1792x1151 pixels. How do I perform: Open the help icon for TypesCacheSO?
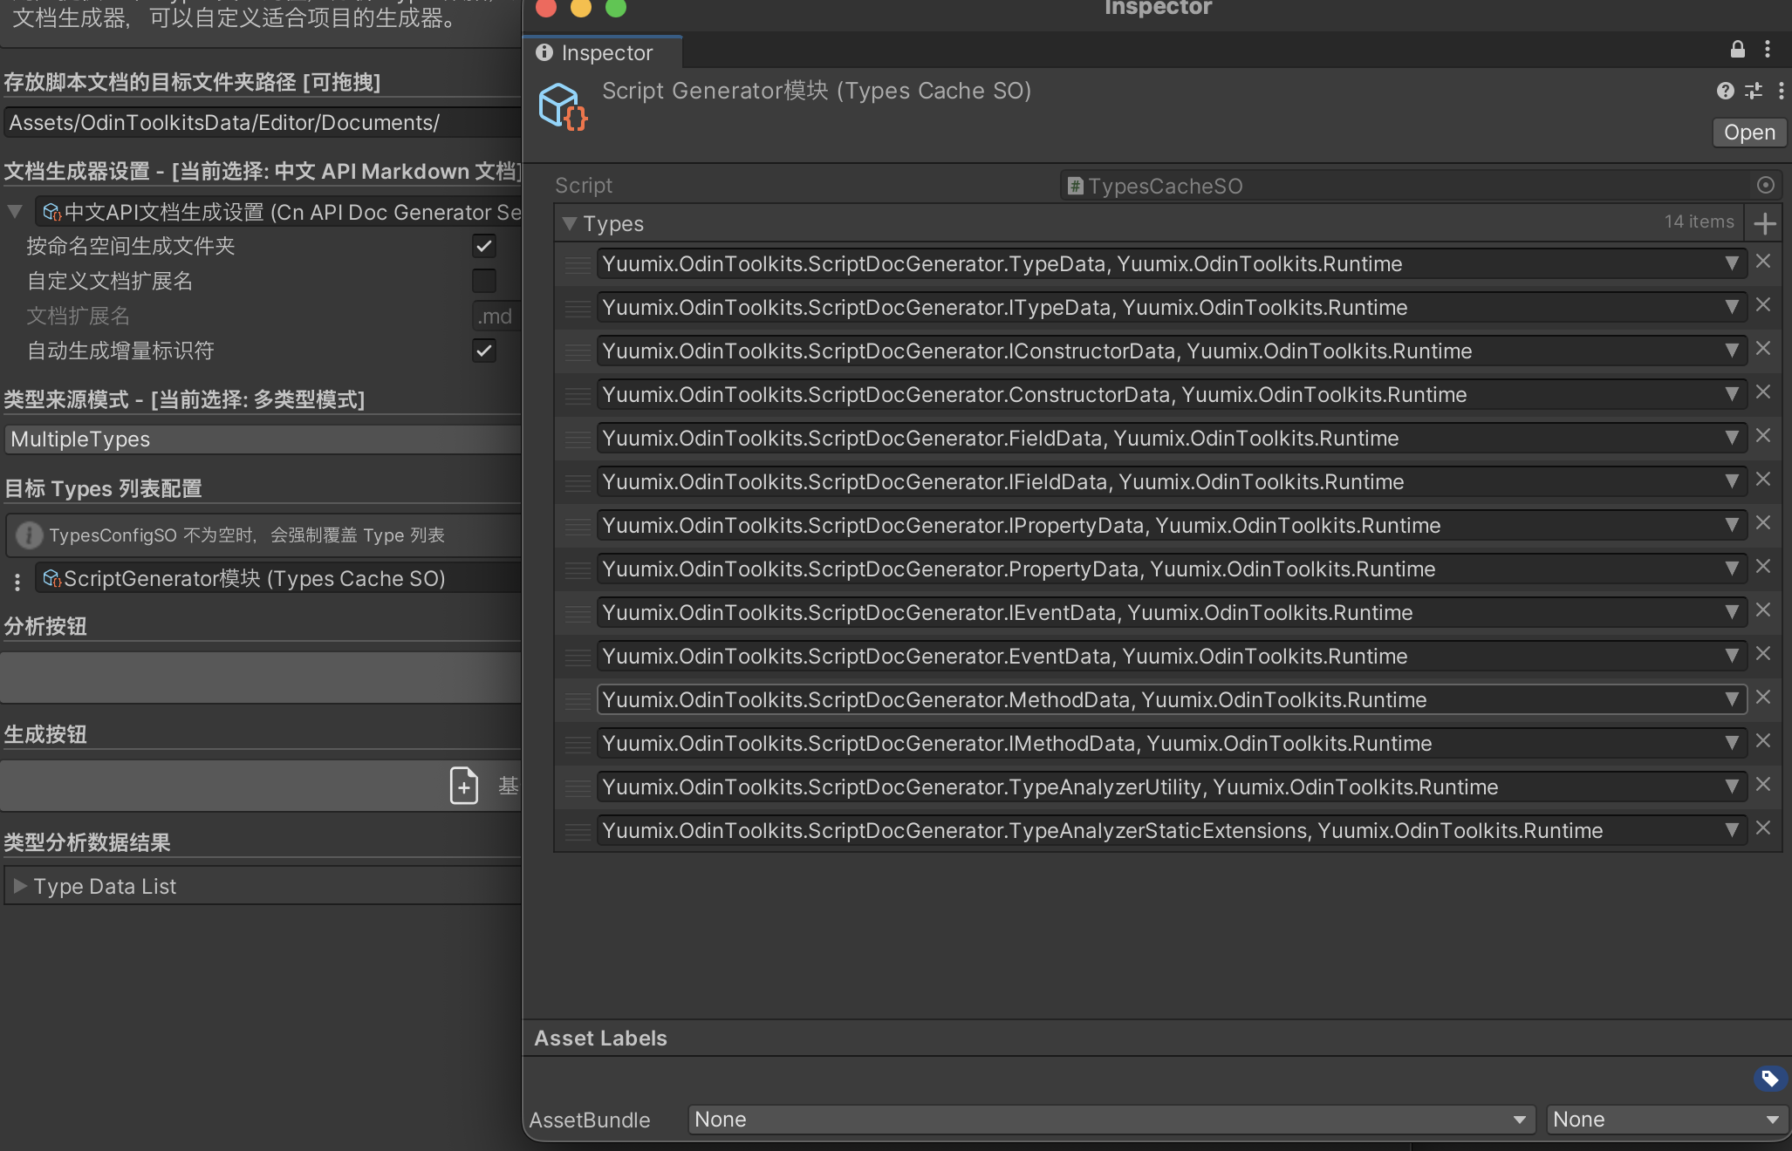tap(1725, 91)
